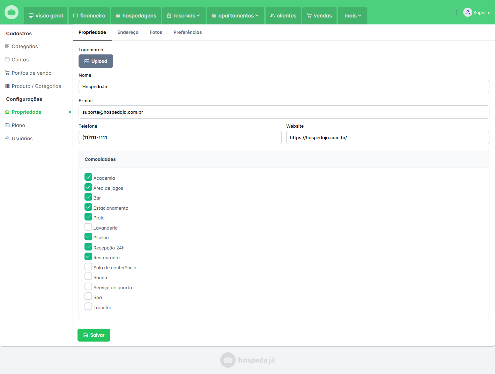Image resolution: width=495 pixels, height=374 pixels.
Task: Click into the Website input field
Action: pyautogui.click(x=387, y=137)
